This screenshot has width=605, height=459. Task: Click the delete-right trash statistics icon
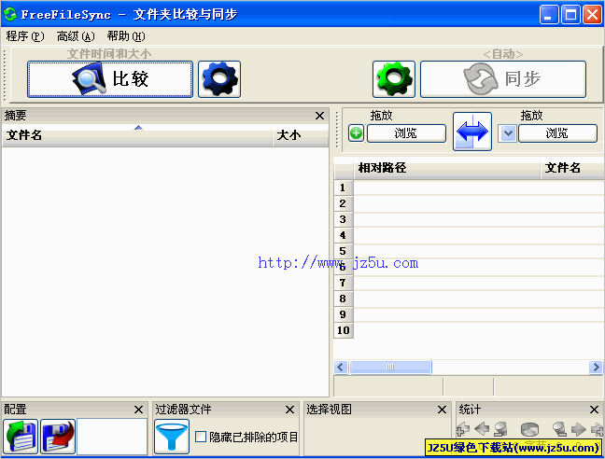[x=559, y=429]
